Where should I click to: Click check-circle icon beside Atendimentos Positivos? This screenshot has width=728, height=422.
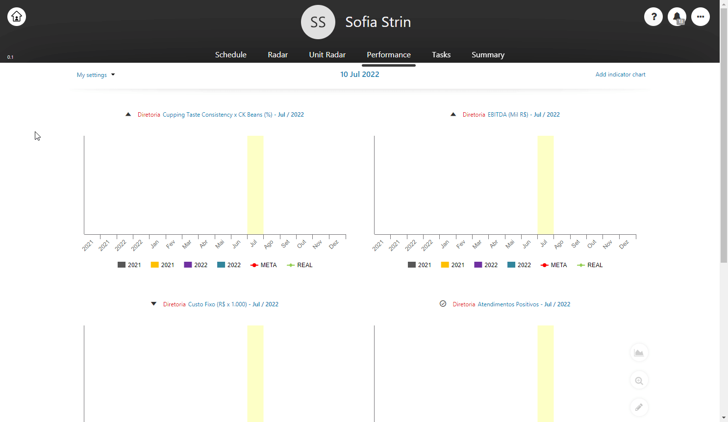[443, 304]
